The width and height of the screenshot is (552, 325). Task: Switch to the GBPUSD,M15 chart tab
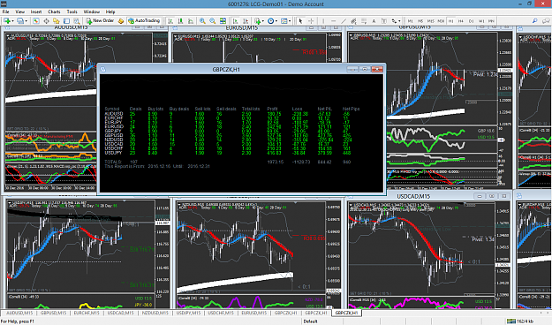coord(53,313)
